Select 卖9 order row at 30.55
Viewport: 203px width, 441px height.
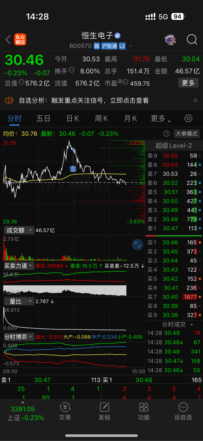[174, 156]
